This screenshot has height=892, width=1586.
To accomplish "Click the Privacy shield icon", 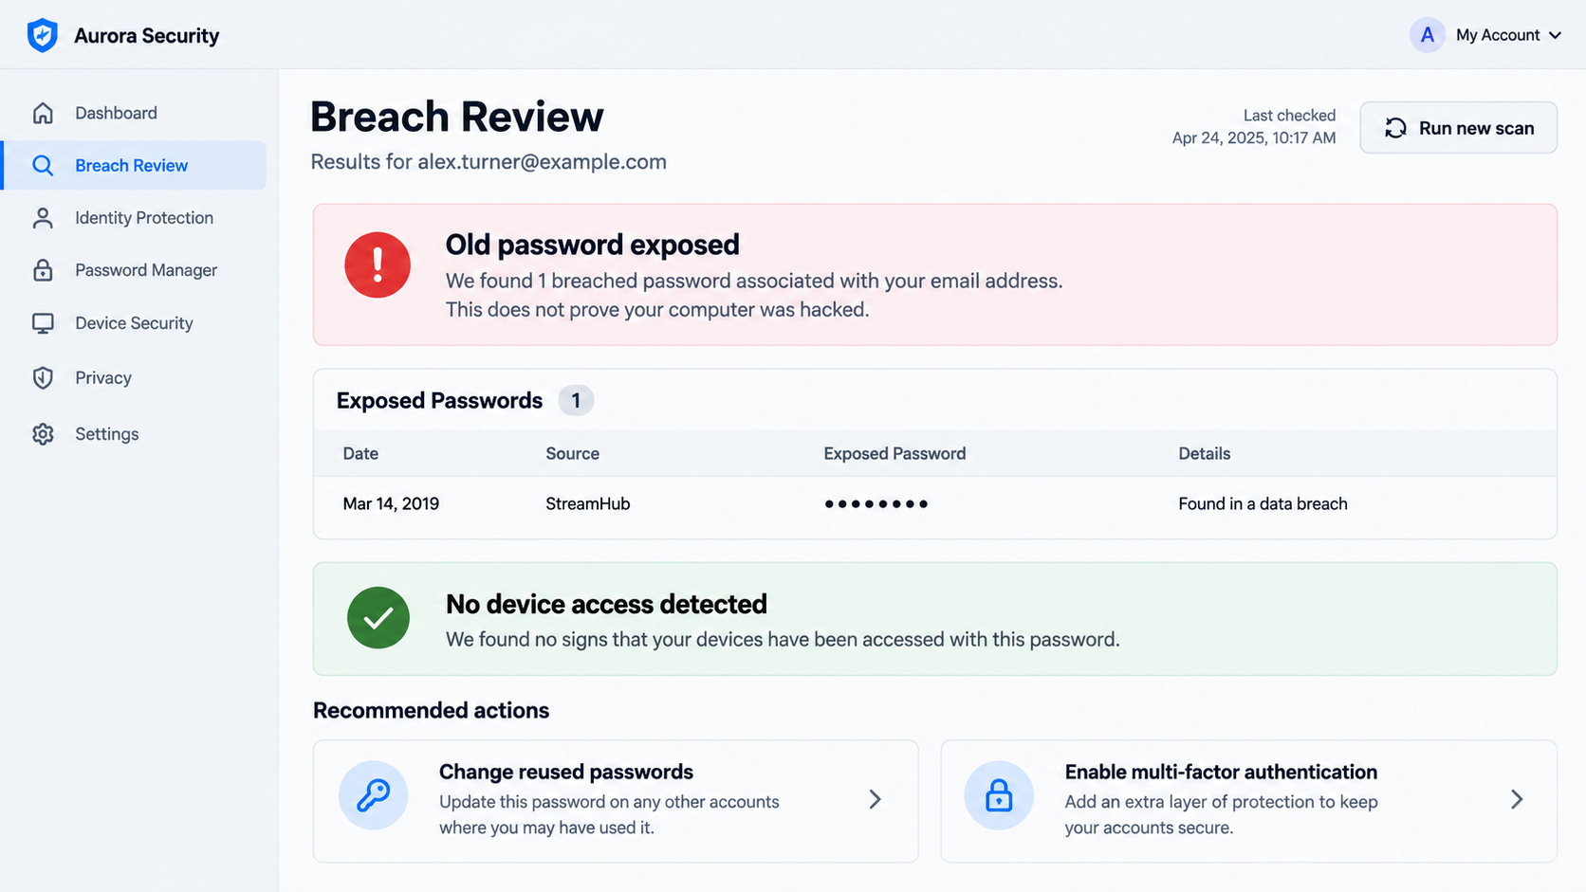I will click(43, 377).
